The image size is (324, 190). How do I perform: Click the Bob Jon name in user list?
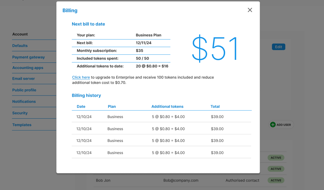[103, 180]
